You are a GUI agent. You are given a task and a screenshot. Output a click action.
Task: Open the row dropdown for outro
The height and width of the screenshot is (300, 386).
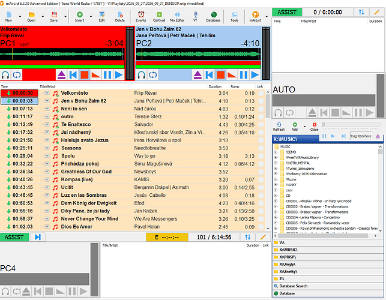coord(47,116)
